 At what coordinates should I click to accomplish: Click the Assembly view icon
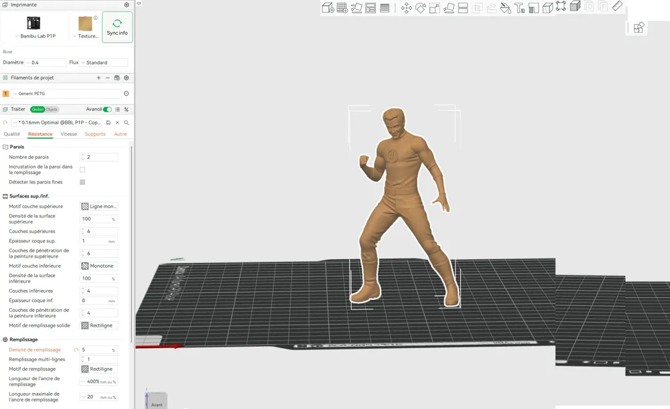639,27
